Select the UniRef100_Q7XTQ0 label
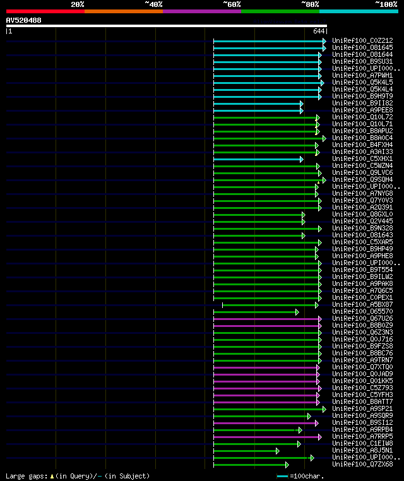Viewport: 404px width, 481px height. (362, 367)
